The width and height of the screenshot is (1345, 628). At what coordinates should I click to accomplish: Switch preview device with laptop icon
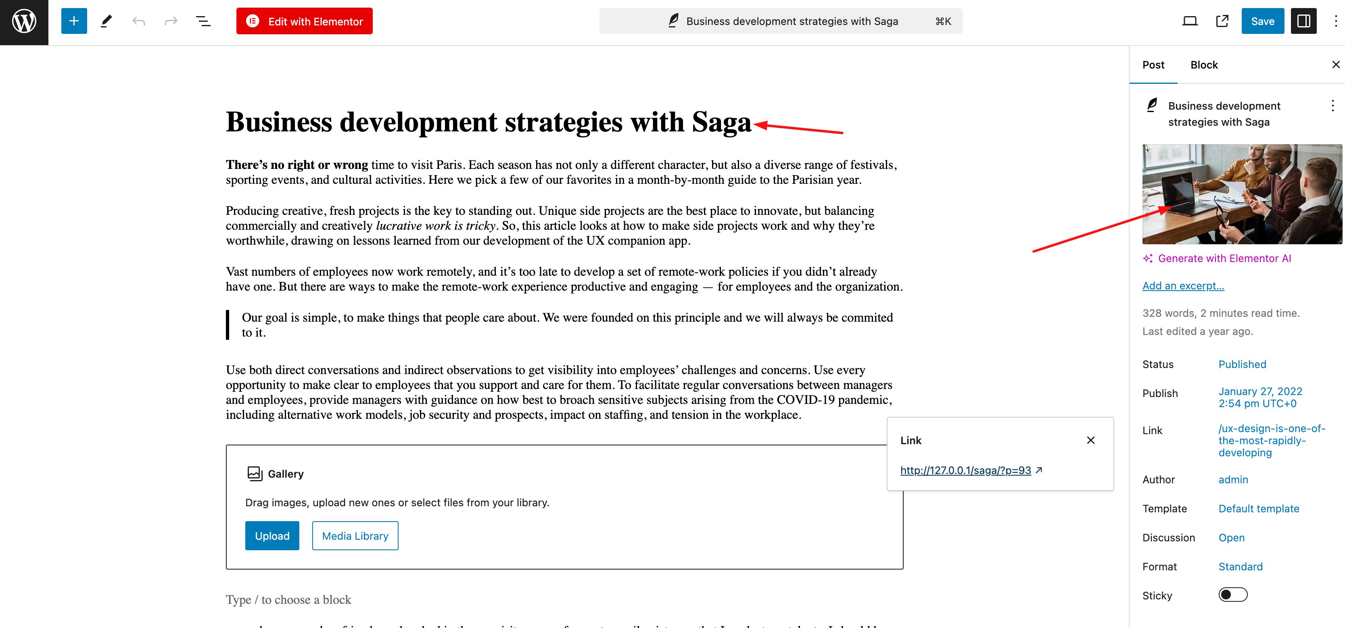tap(1189, 21)
